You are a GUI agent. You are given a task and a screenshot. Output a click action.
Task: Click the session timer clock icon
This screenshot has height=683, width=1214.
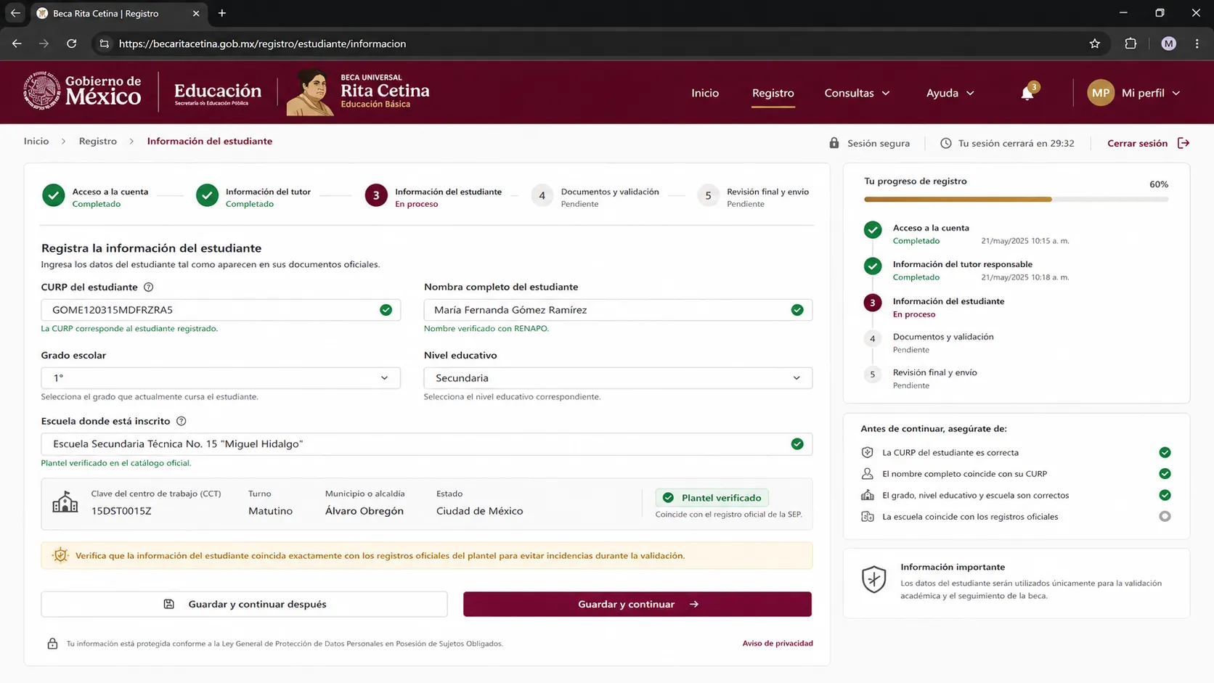[x=945, y=143]
